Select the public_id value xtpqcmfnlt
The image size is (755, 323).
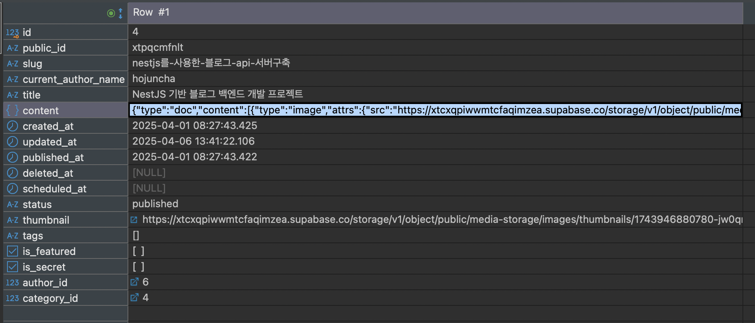(158, 47)
